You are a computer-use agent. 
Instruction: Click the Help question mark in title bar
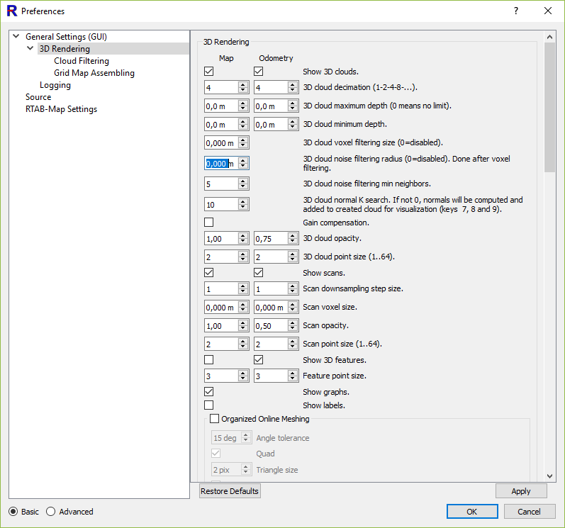coord(515,11)
